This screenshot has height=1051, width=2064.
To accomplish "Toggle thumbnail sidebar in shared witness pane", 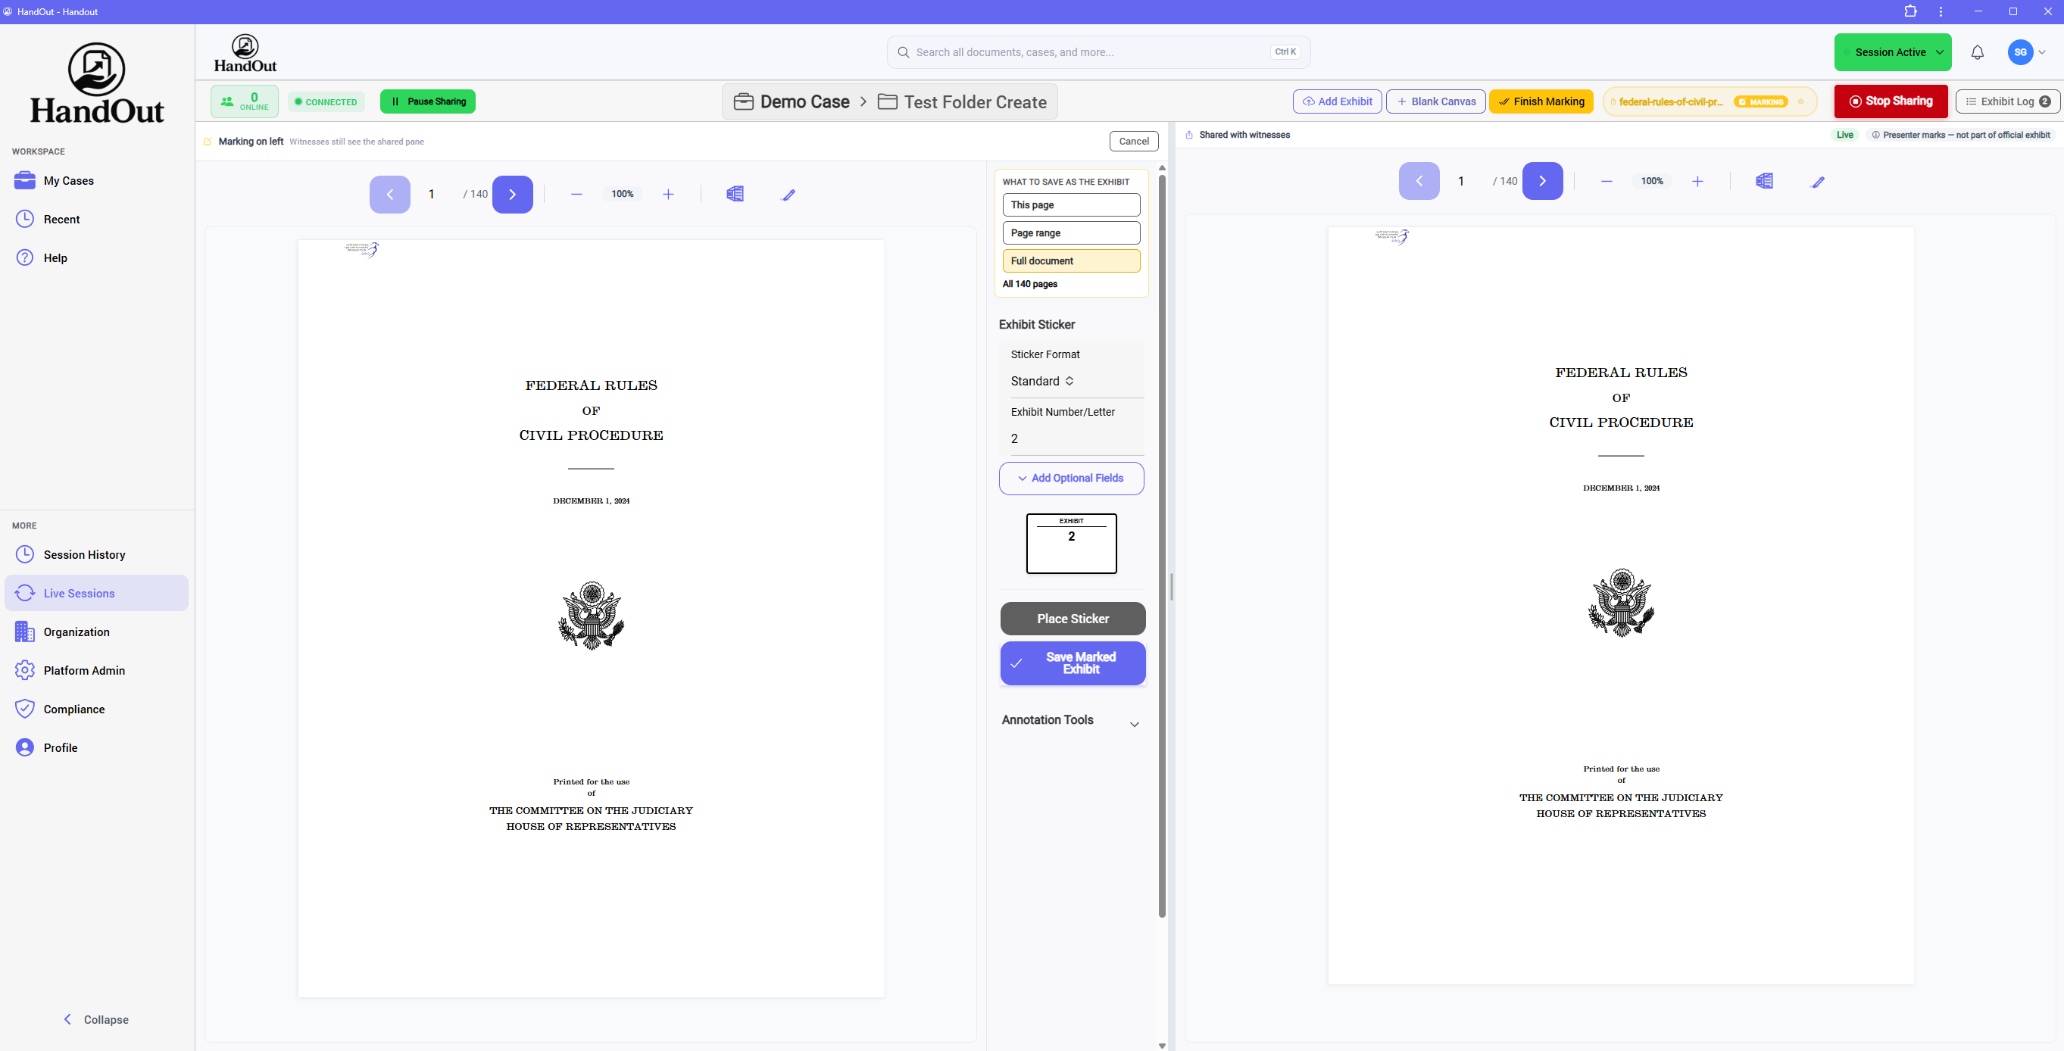I will tap(1764, 181).
